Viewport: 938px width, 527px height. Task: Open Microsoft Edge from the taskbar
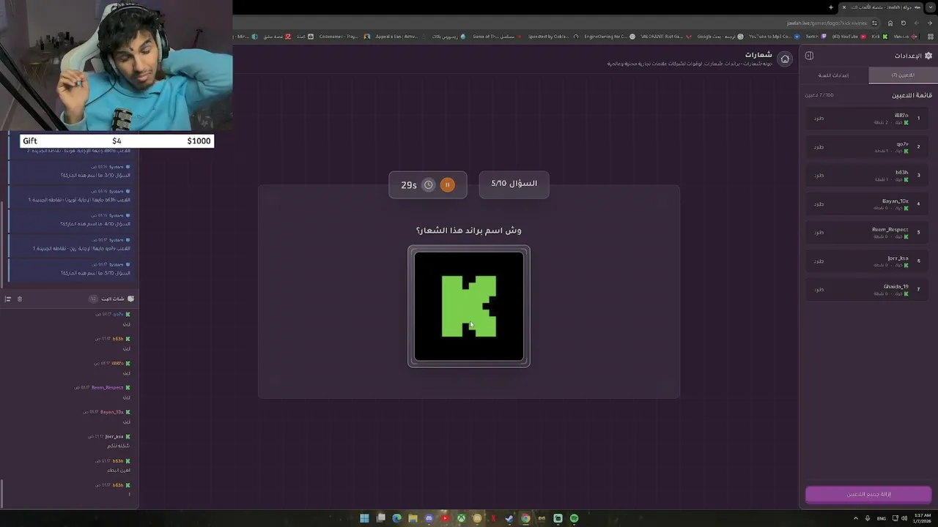point(396,518)
